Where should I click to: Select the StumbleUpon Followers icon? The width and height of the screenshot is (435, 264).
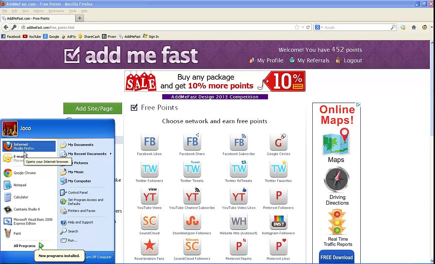[192, 221]
